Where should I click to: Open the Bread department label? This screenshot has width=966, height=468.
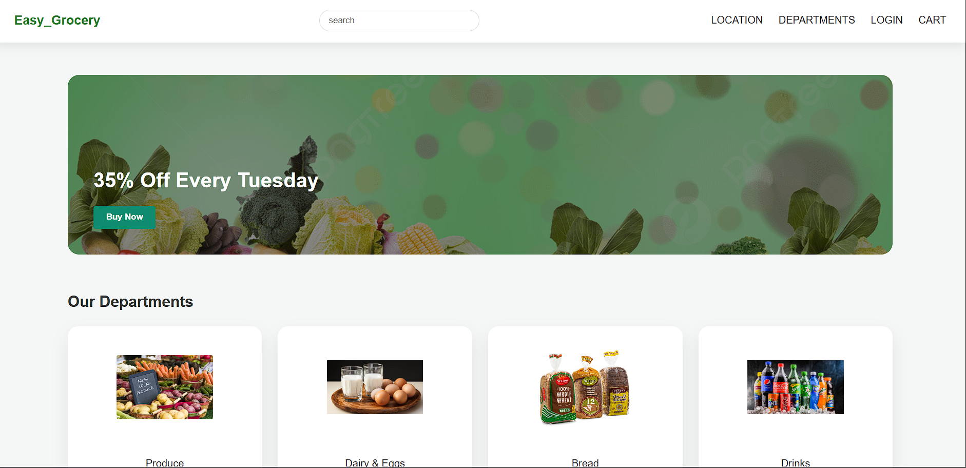[585, 463]
